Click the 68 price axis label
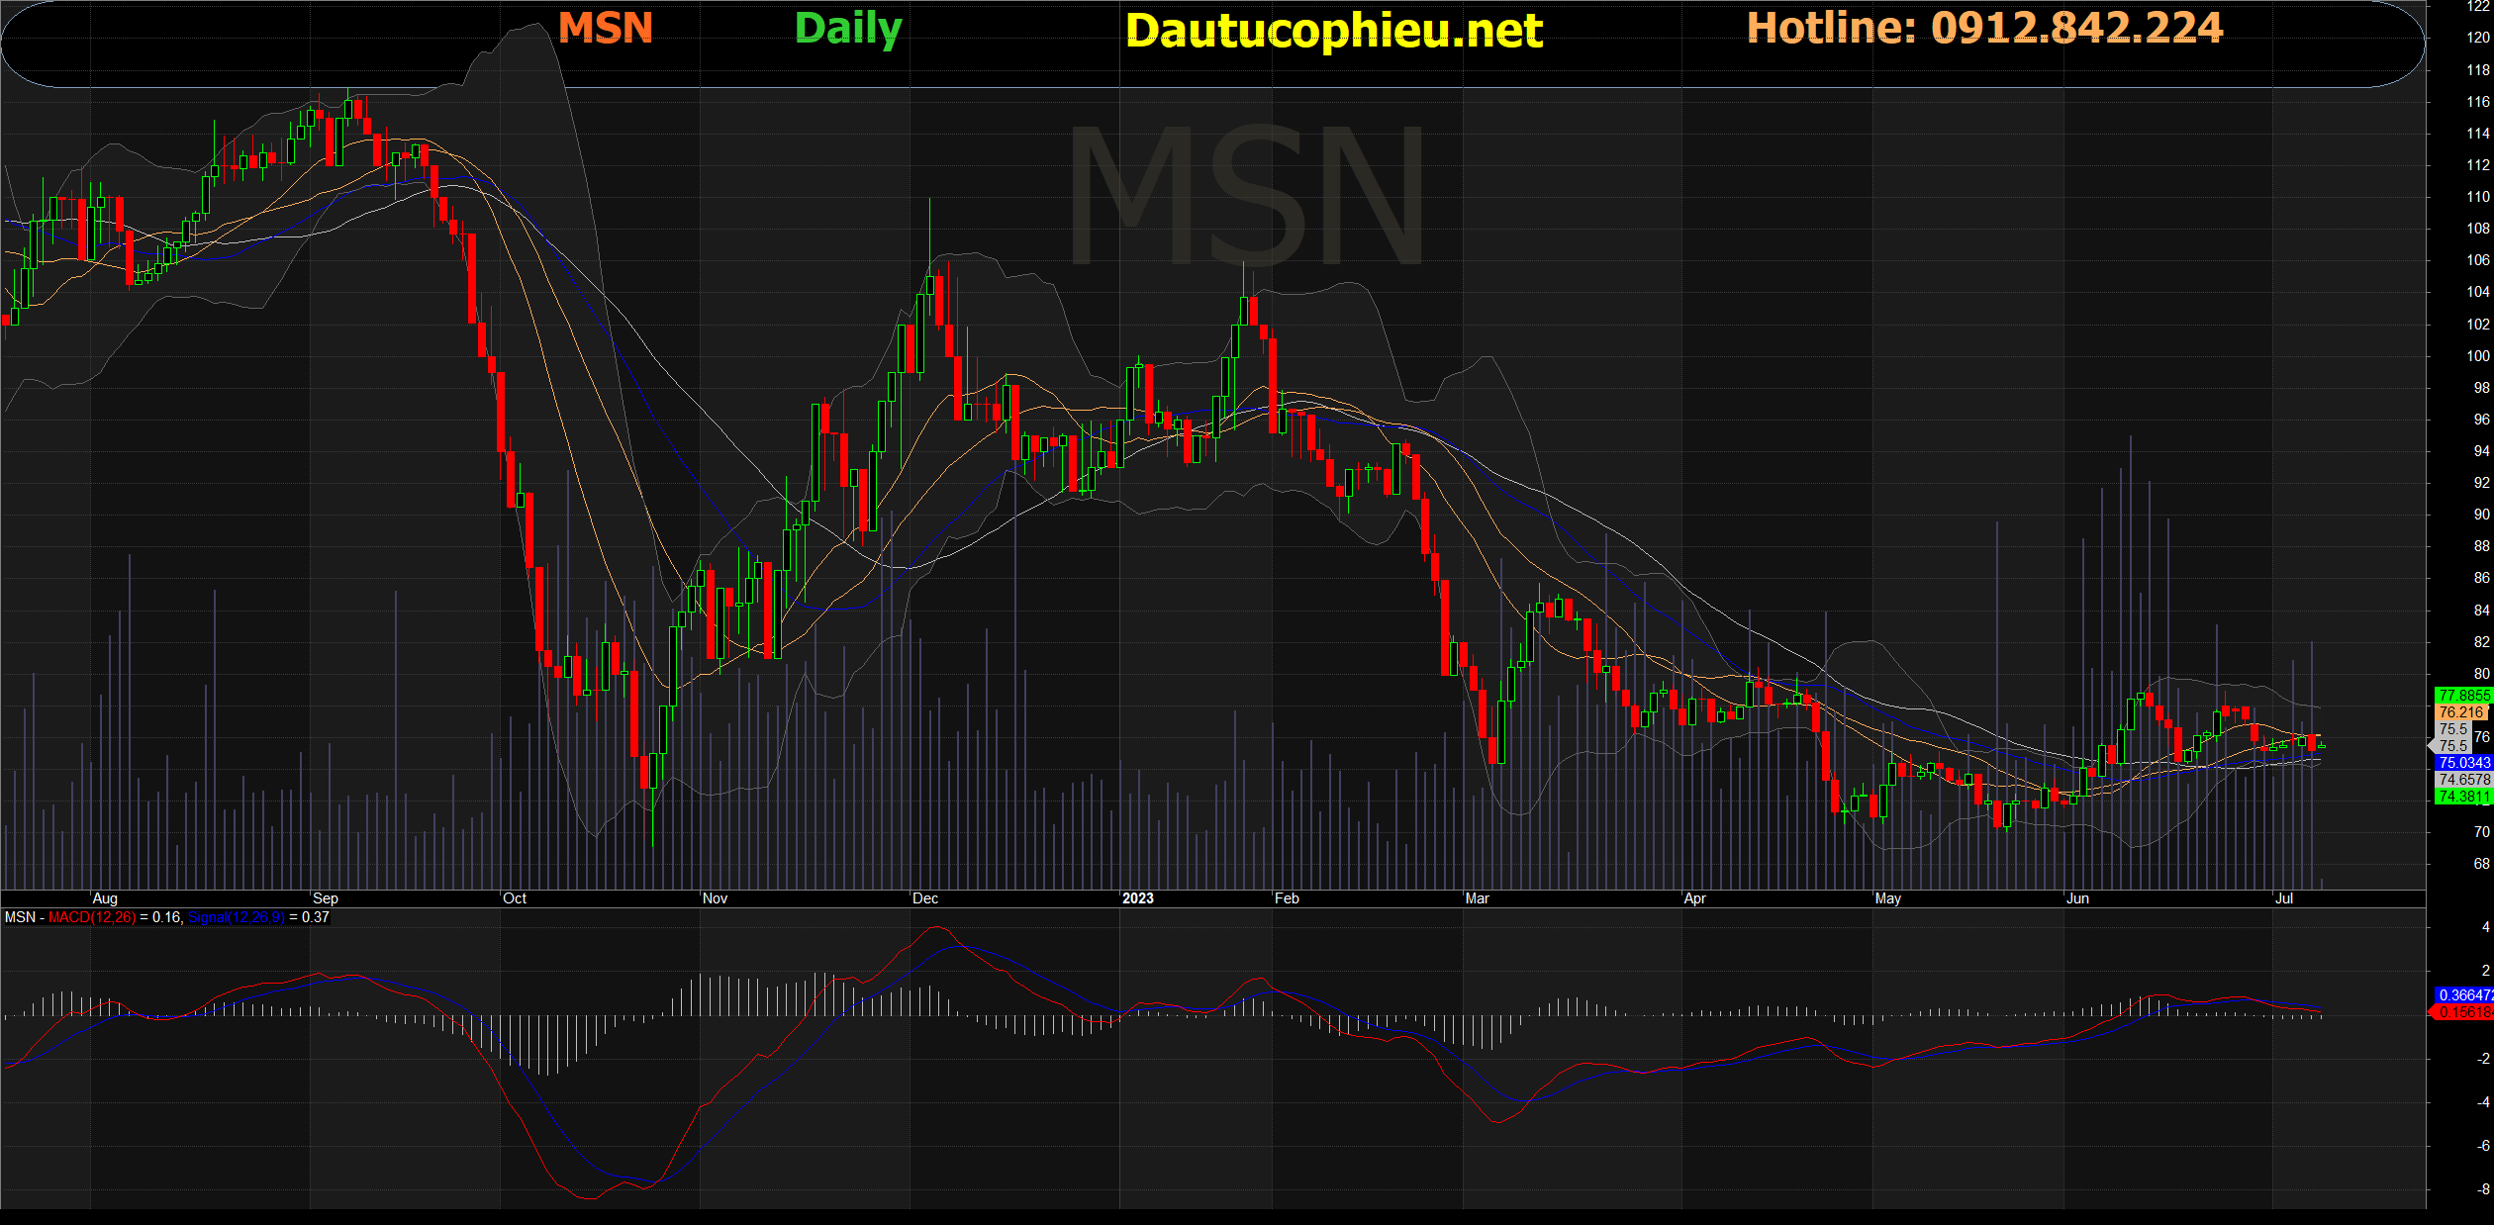Image resolution: width=2494 pixels, height=1225 pixels. pos(2481,864)
